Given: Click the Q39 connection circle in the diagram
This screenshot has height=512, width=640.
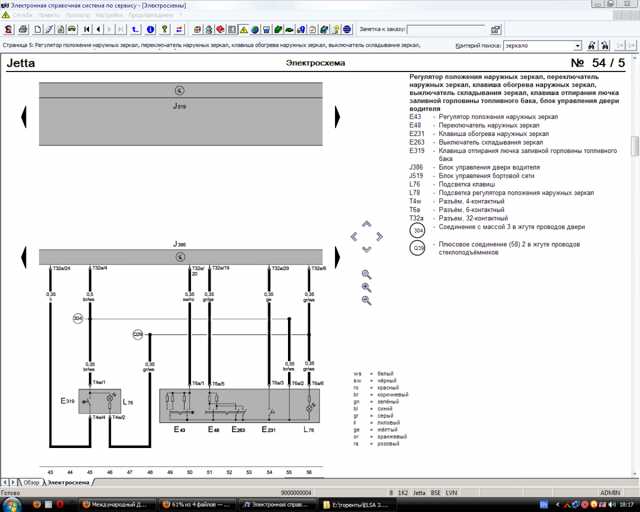Looking at the screenshot, I should click(x=138, y=334).
